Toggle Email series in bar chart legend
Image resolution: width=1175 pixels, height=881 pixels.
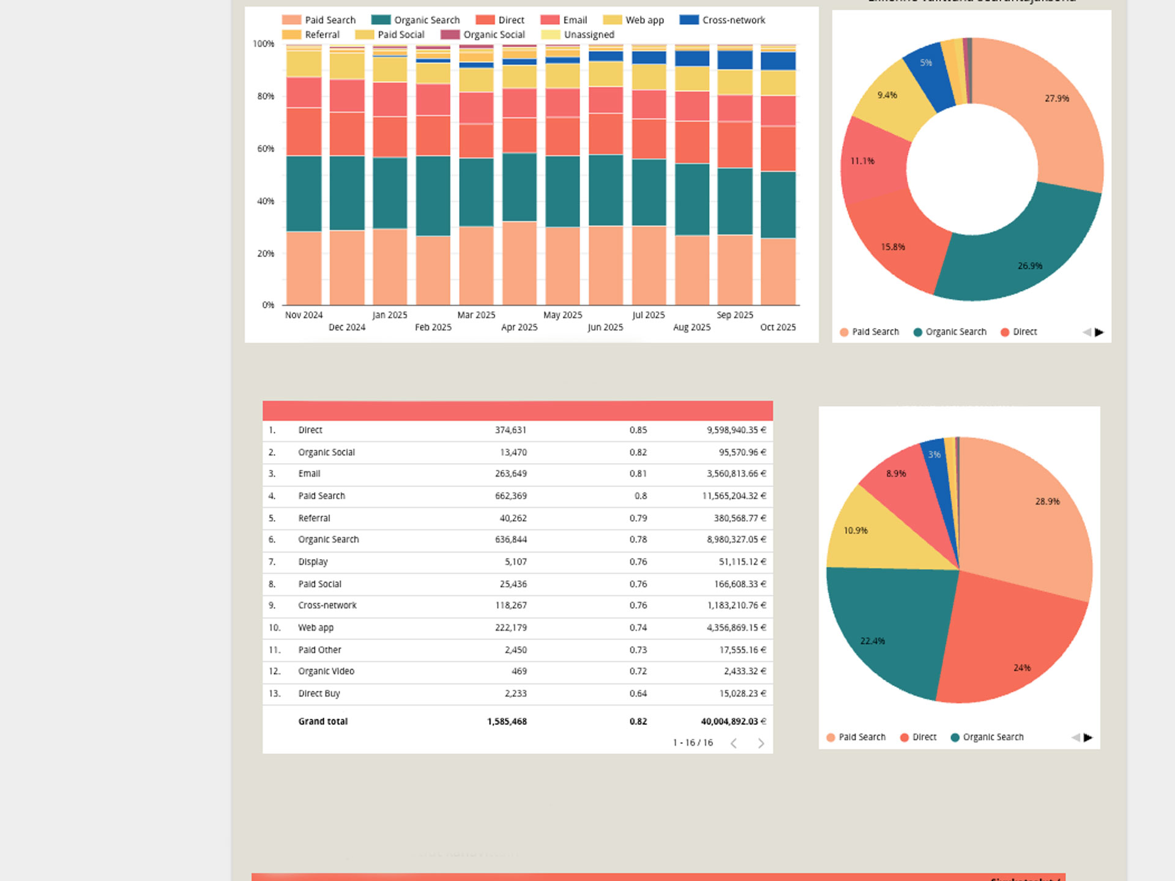point(574,20)
